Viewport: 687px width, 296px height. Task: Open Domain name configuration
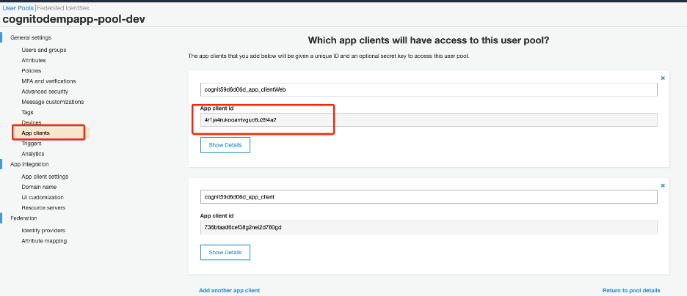[x=39, y=187]
